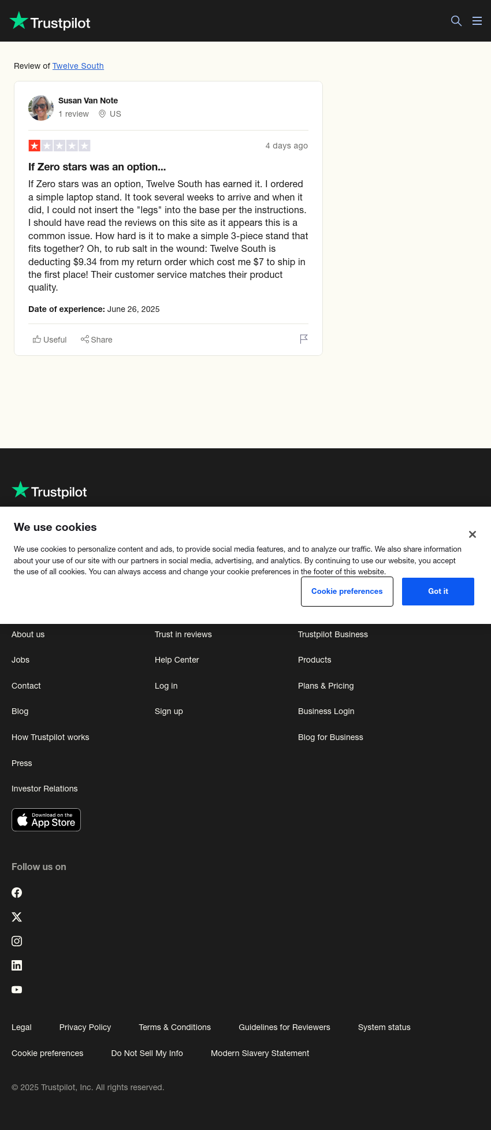Open the Privacy Policy
Screen dimensions: 491x1130
point(85,1027)
